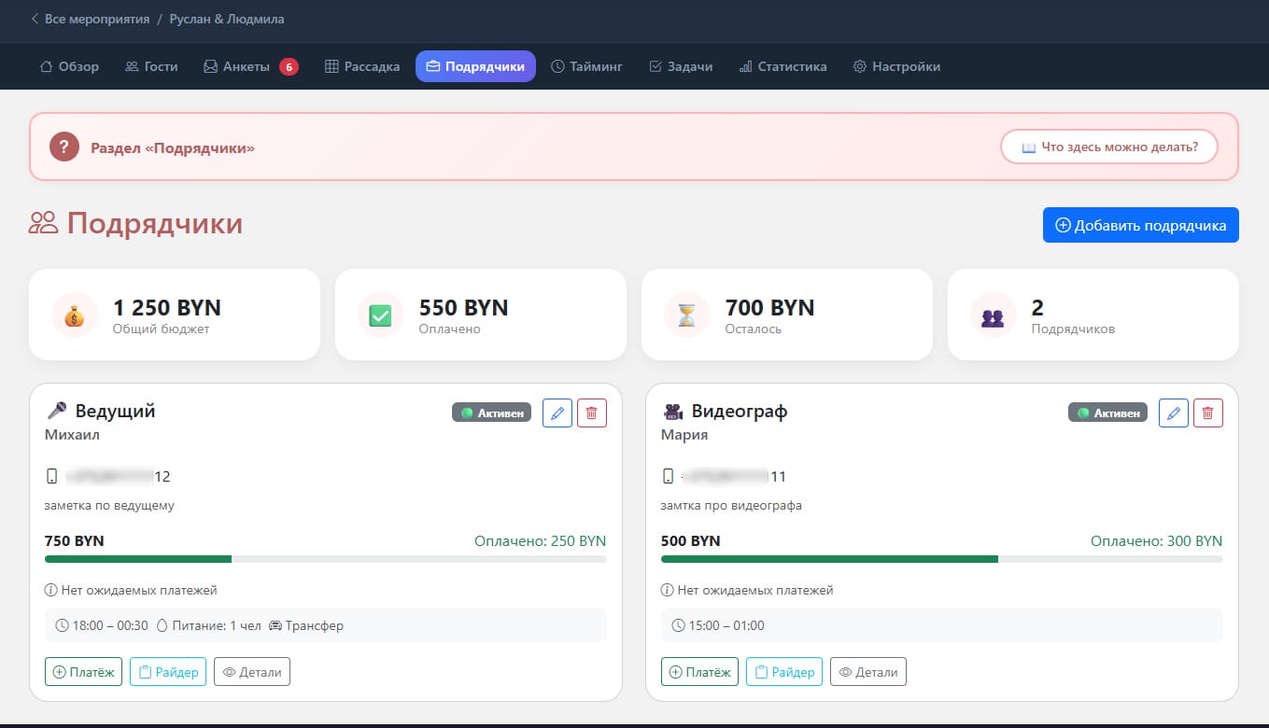Click the microphone icon beside Ведущий

(57, 411)
